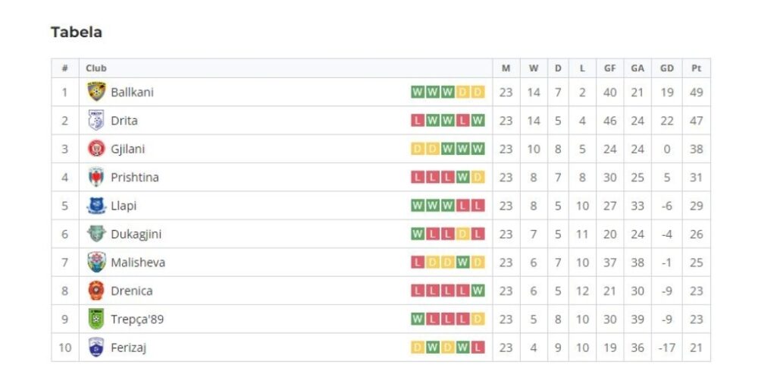Click Drita's first red L form badge
This screenshot has height=390, width=758.
coord(417,121)
